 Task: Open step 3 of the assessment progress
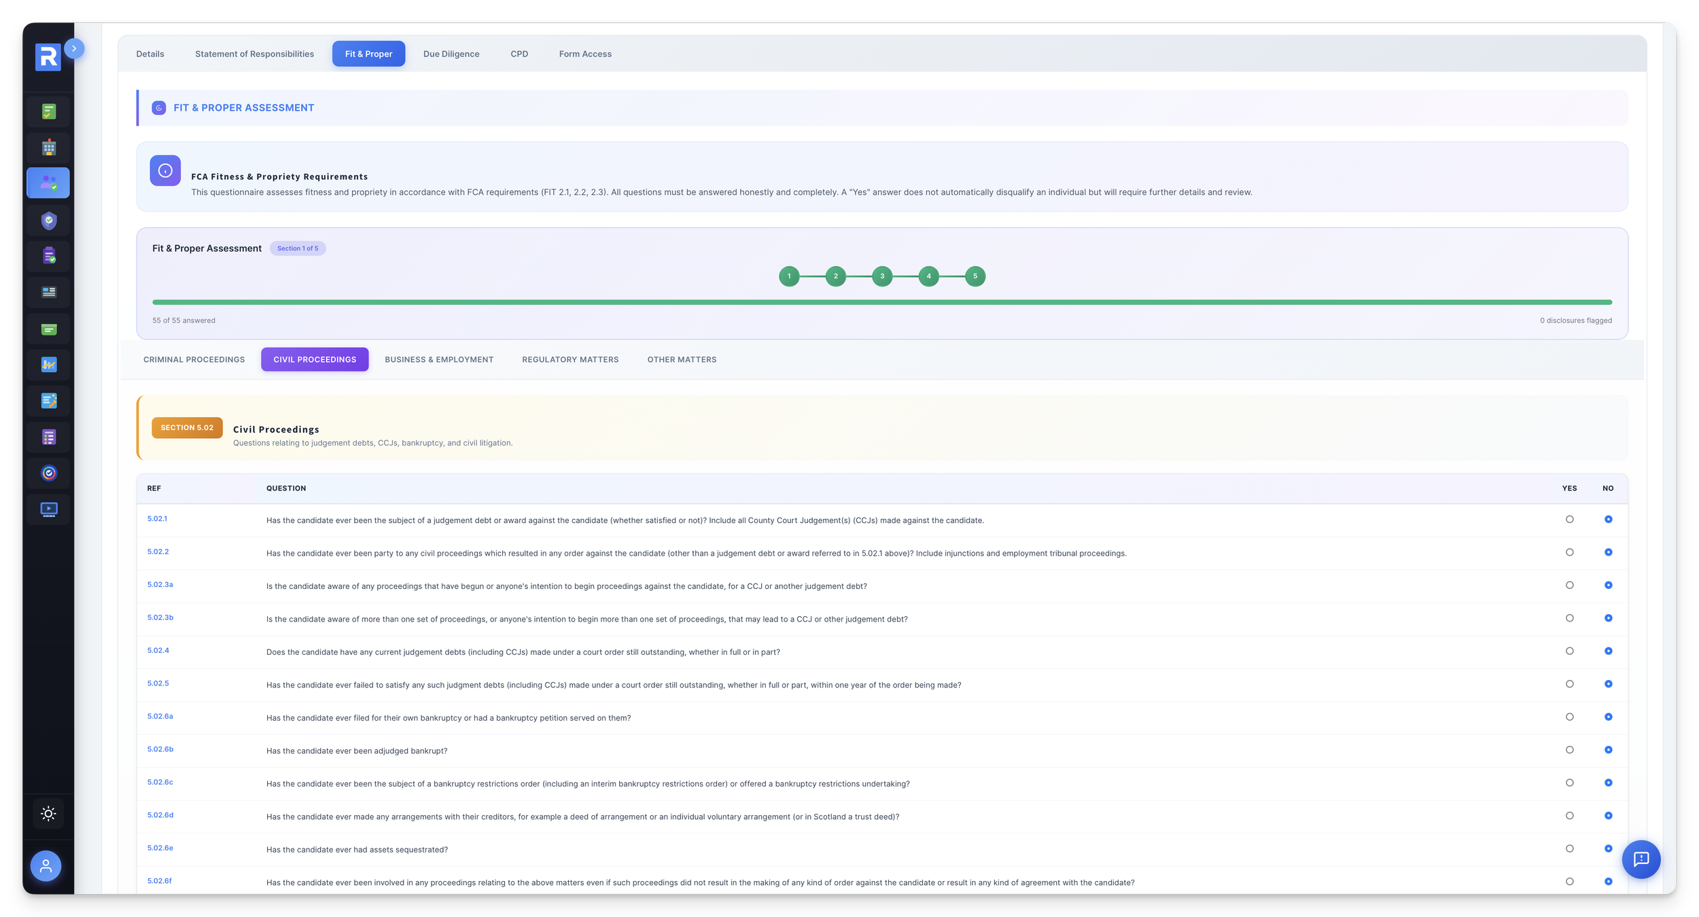pyautogui.click(x=882, y=276)
